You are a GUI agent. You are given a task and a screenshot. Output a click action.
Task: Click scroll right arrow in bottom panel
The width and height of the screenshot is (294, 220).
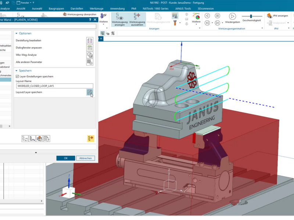coord(42,201)
